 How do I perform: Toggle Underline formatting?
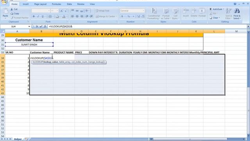click(x=43, y=16)
